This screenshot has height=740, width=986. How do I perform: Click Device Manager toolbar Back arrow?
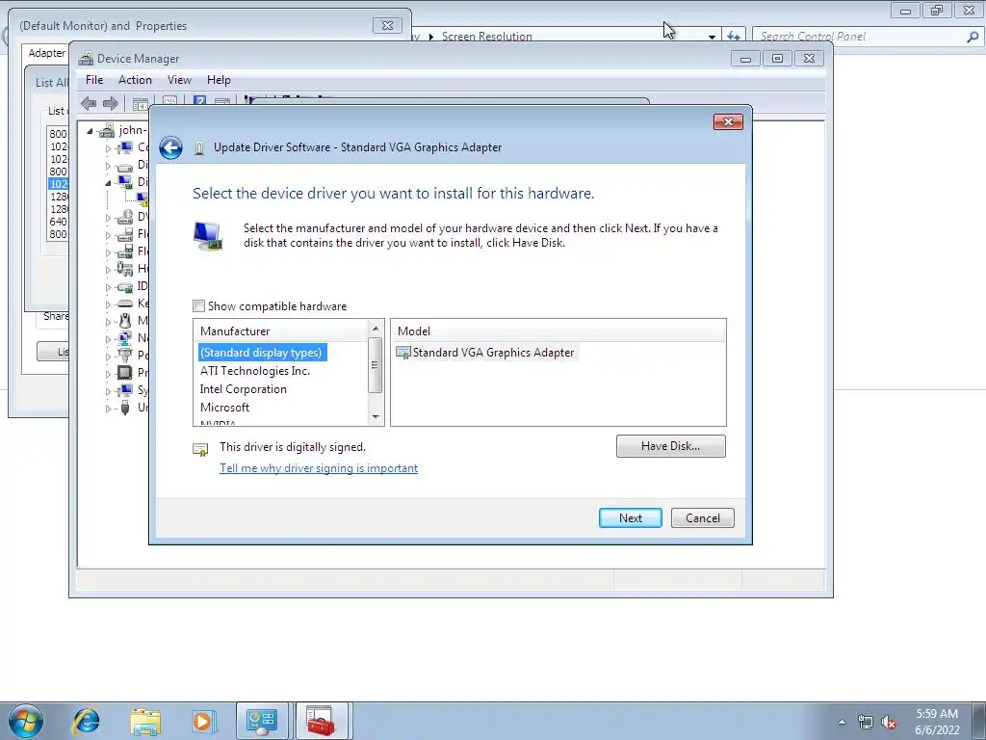pos(89,103)
